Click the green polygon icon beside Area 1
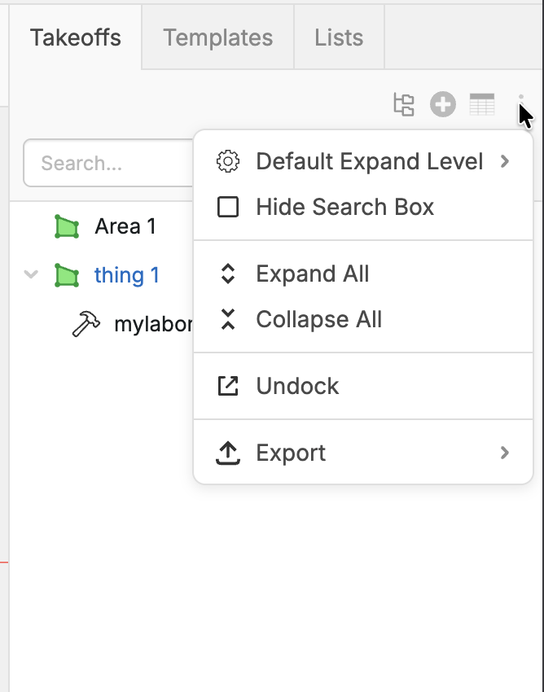Viewport: 544px width, 692px height. [67, 227]
